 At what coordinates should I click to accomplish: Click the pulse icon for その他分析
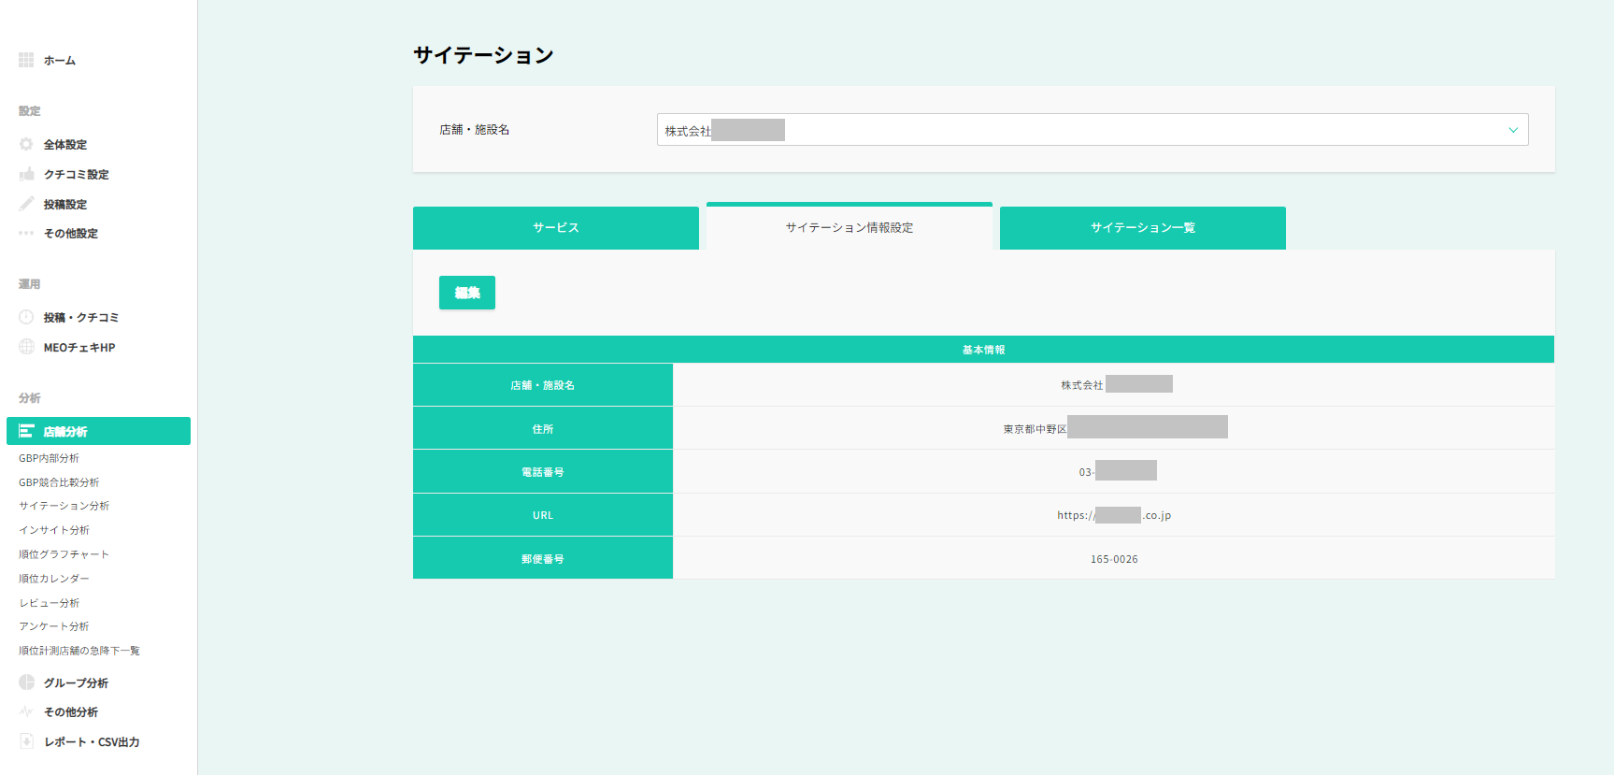[x=26, y=711]
